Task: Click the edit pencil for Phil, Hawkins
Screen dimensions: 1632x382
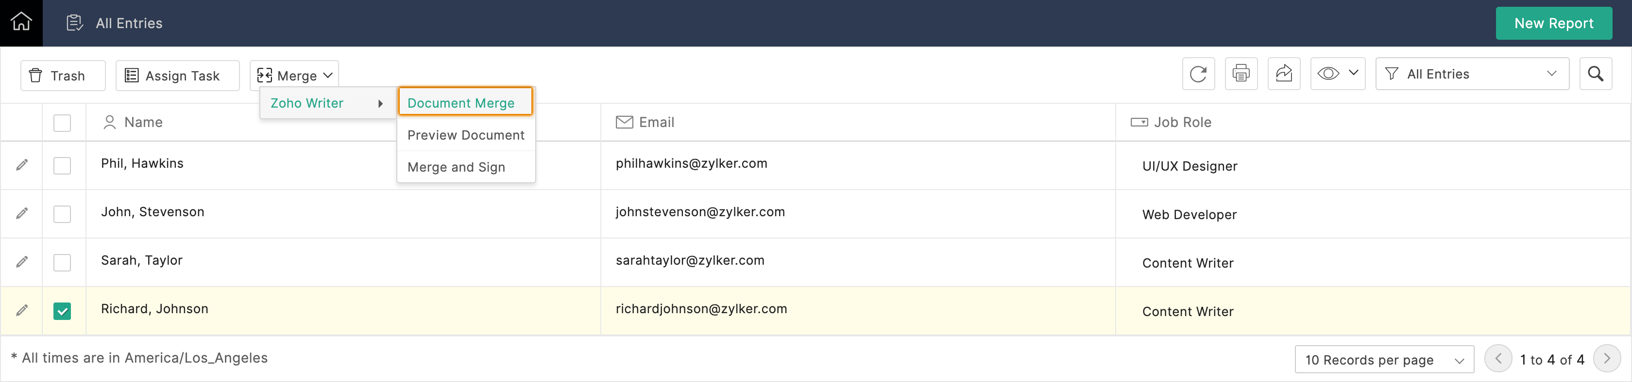Action: point(22,165)
